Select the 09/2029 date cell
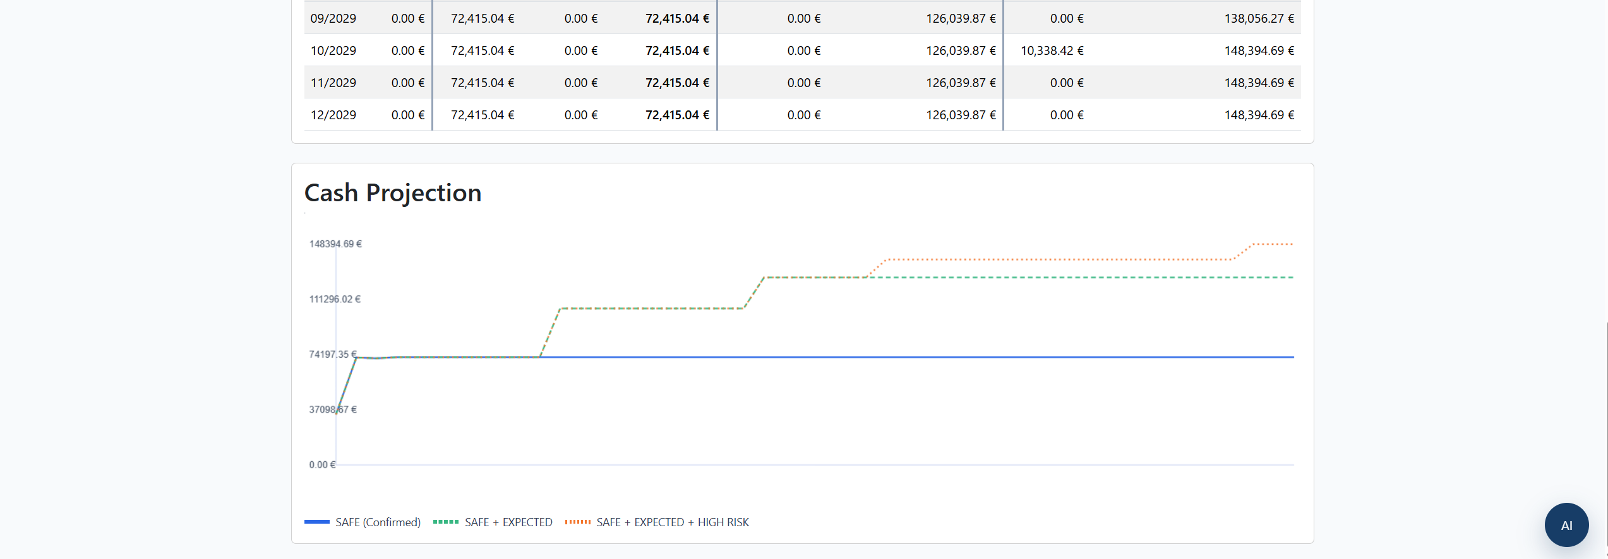 point(333,18)
